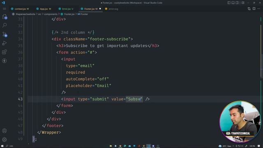This screenshot has width=263, height=148.
Task: Switch to the context.jsx tab
Action: [x=20, y=9]
